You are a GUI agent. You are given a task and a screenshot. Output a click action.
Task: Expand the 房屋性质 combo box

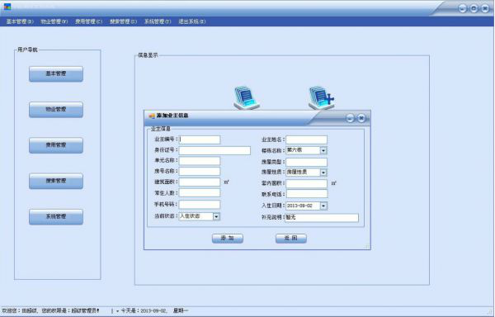pos(323,173)
